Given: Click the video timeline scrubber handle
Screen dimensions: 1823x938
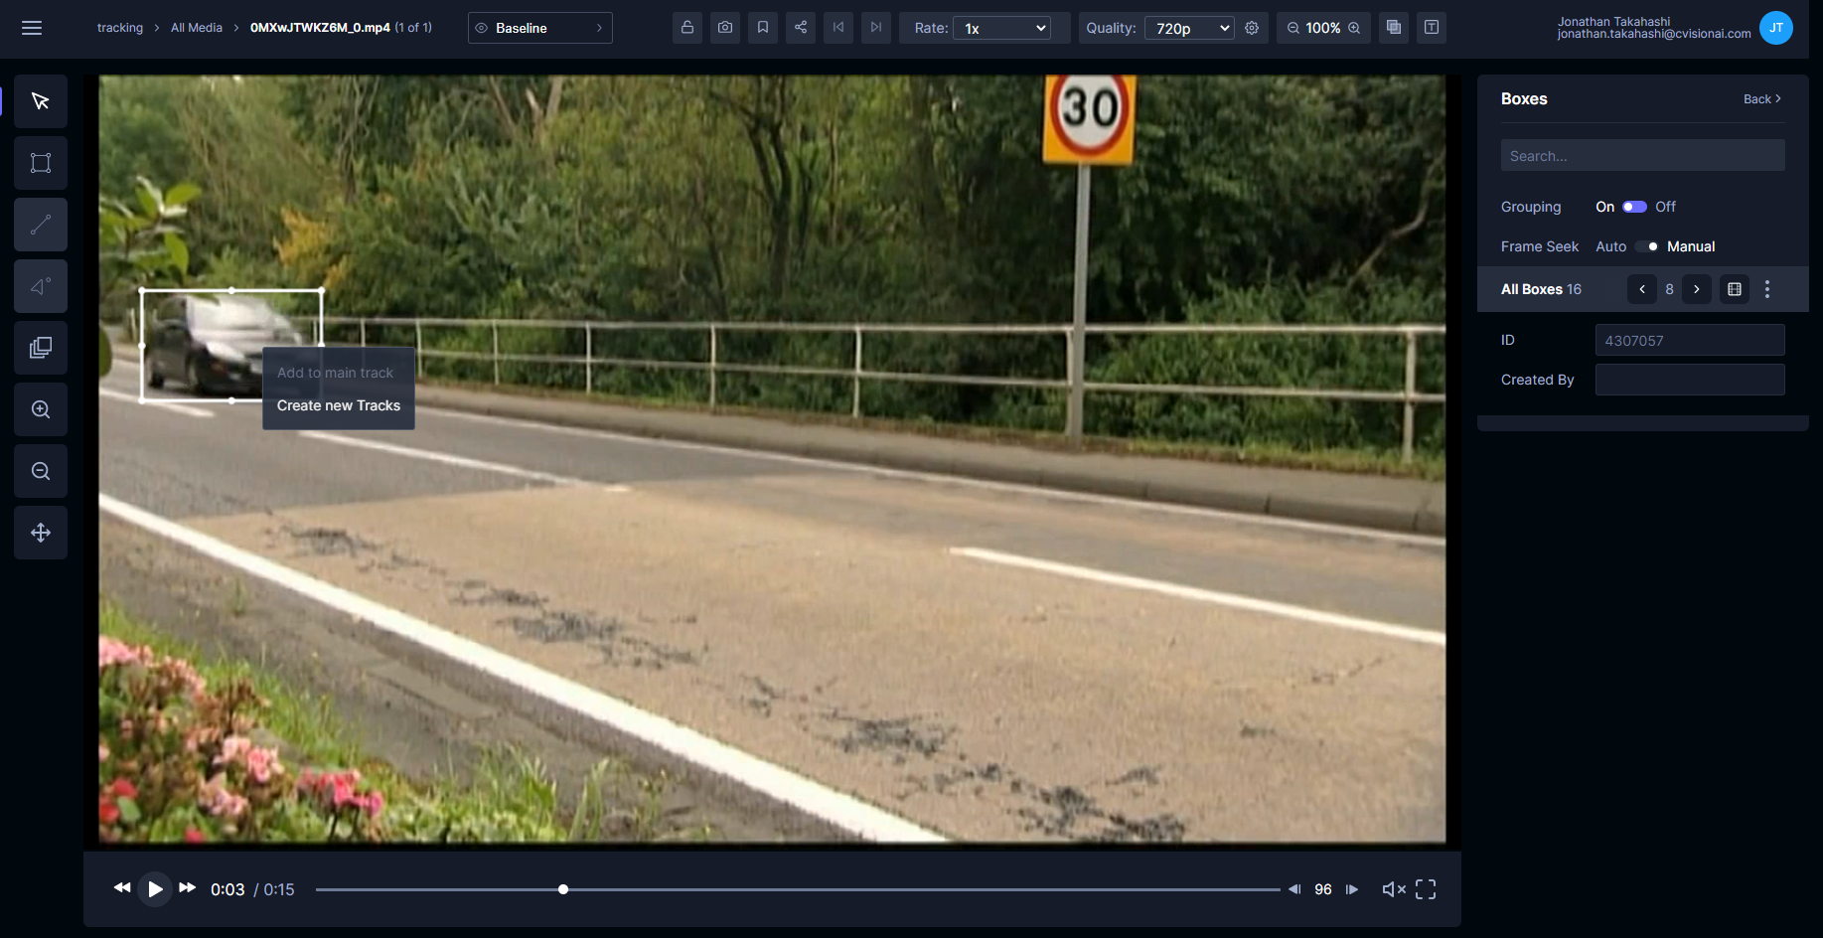Looking at the screenshot, I should [563, 889].
